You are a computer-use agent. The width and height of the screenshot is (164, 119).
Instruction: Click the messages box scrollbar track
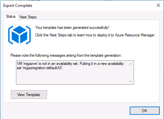click(x=130, y=72)
